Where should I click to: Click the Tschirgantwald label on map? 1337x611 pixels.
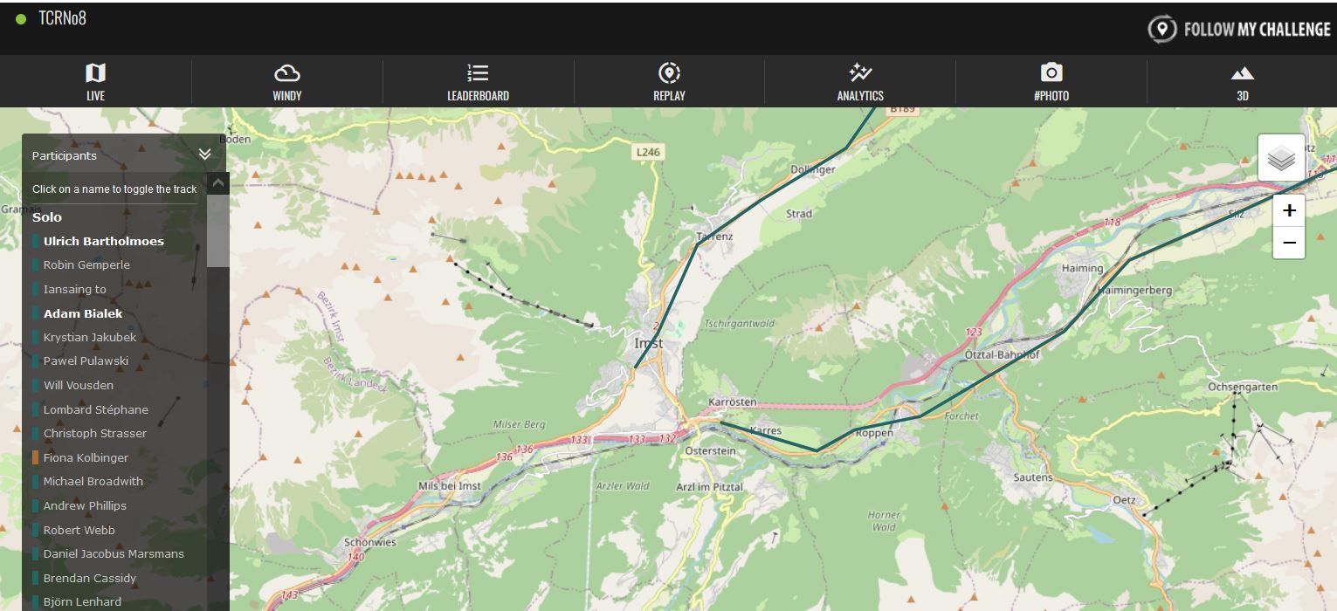coord(739,324)
